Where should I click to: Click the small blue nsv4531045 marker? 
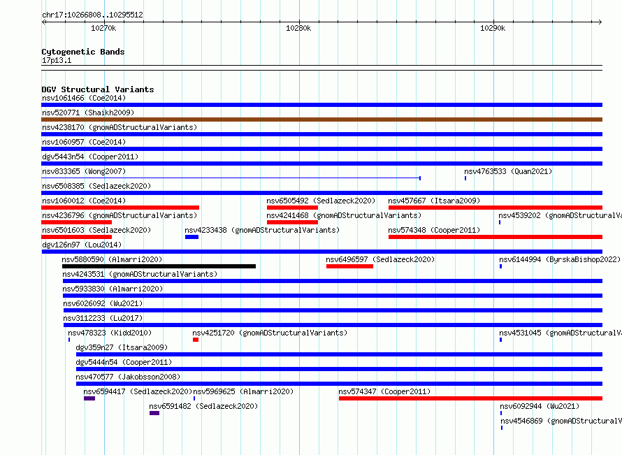pos(500,340)
